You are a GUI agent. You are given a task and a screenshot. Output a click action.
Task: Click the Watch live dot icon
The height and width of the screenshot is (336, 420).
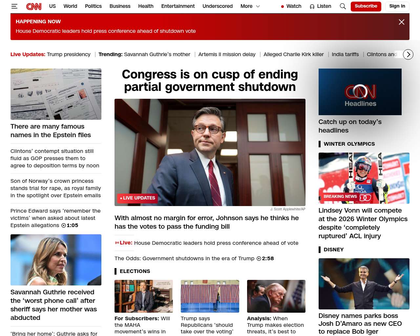point(282,7)
